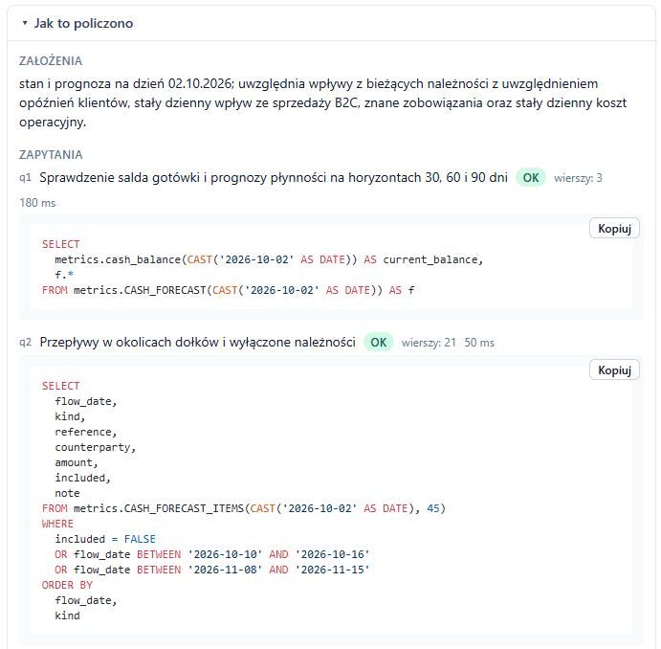Click the assumptions paragraph starting "stan i prognoza"
This screenshot has width=661, height=649.
pos(323,102)
